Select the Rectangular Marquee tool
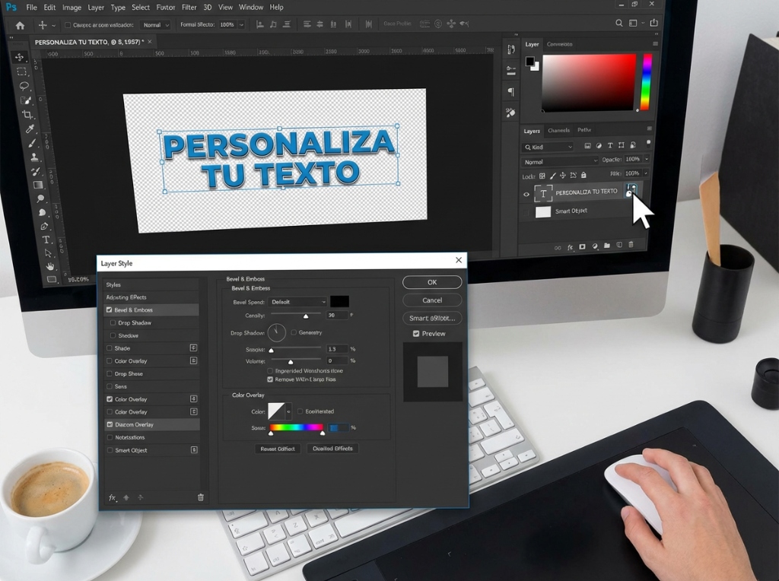Image resolution: width=779 pixels, height=581 pixels. pos(22,71)
